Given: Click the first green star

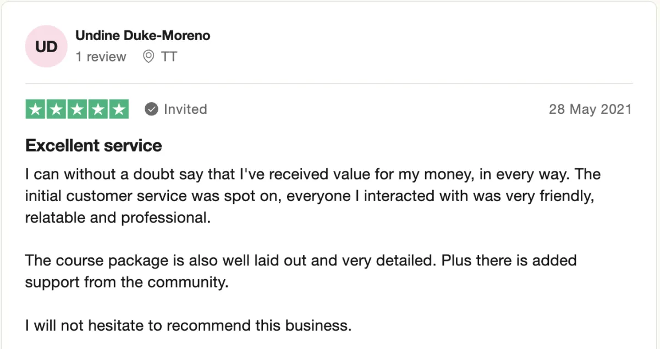Looking at the screenshot, I should click(36, 109).
